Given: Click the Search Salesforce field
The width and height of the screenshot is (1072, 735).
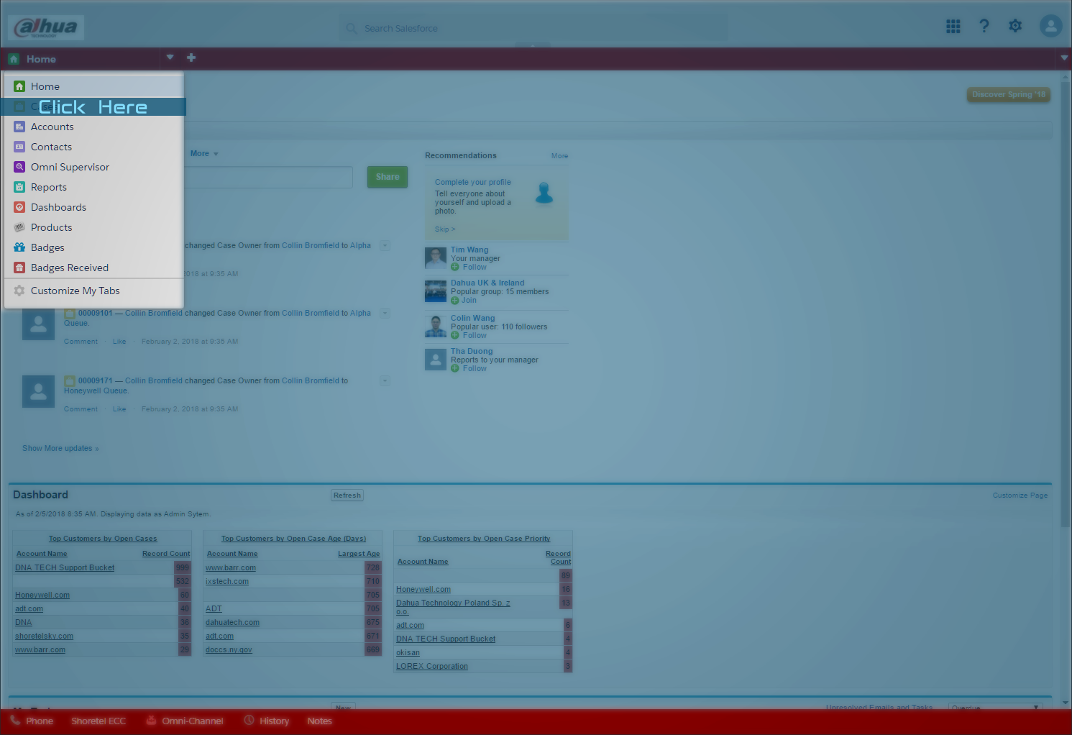Looking at the screenshot, I should [x=533, y=29].
